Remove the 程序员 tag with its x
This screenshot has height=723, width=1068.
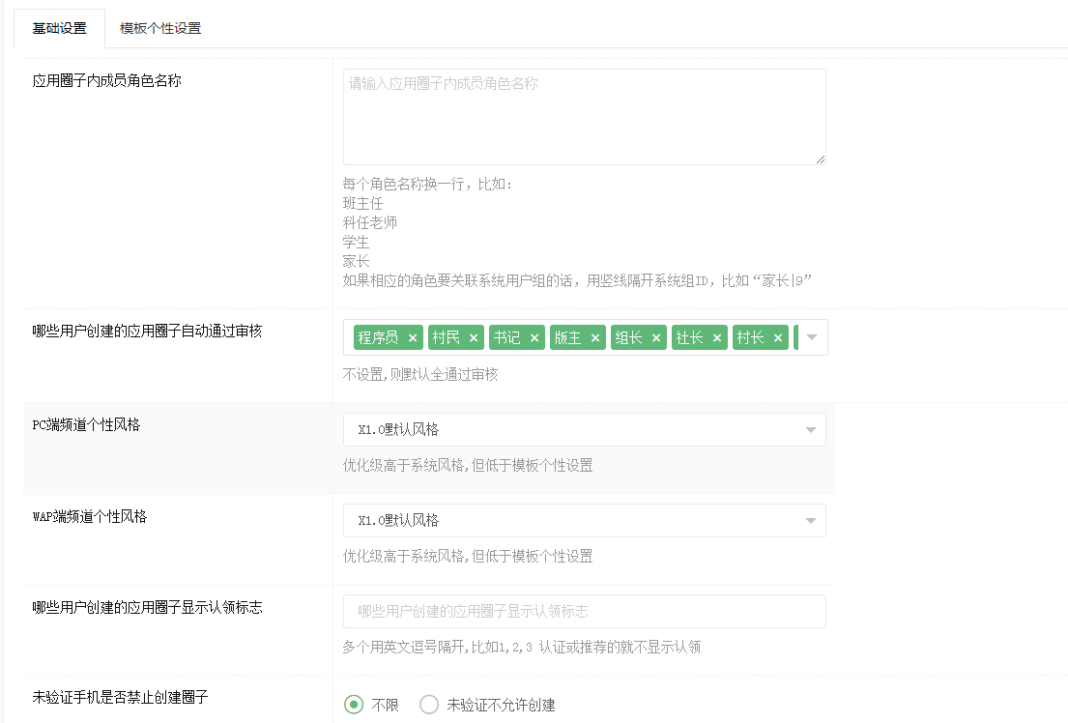tap(413, 338)
